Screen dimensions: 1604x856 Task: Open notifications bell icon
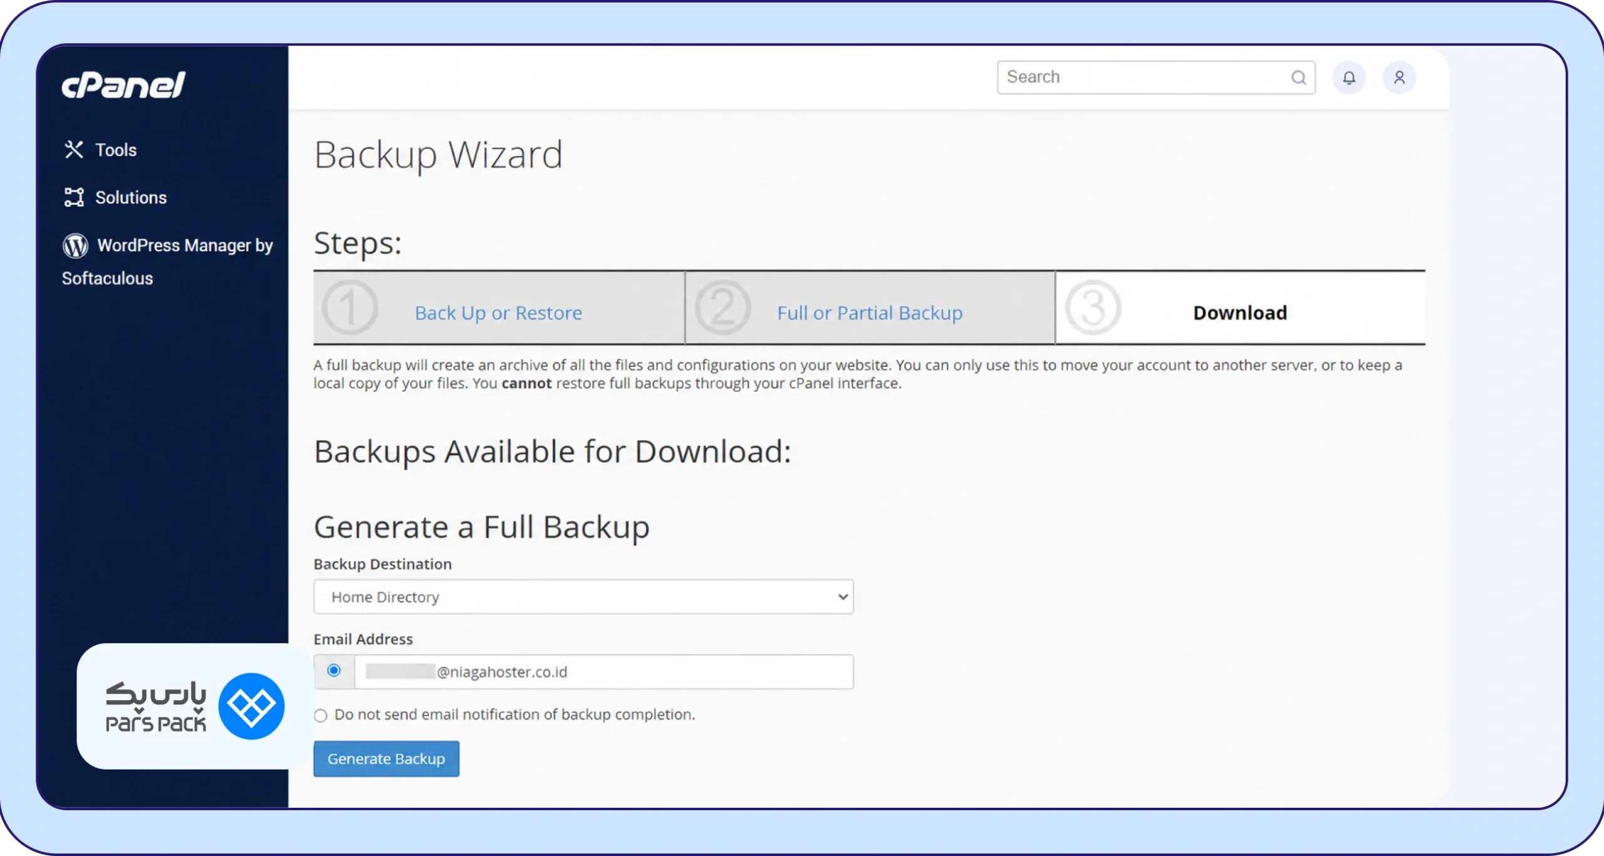click(x=1349, y=78)
